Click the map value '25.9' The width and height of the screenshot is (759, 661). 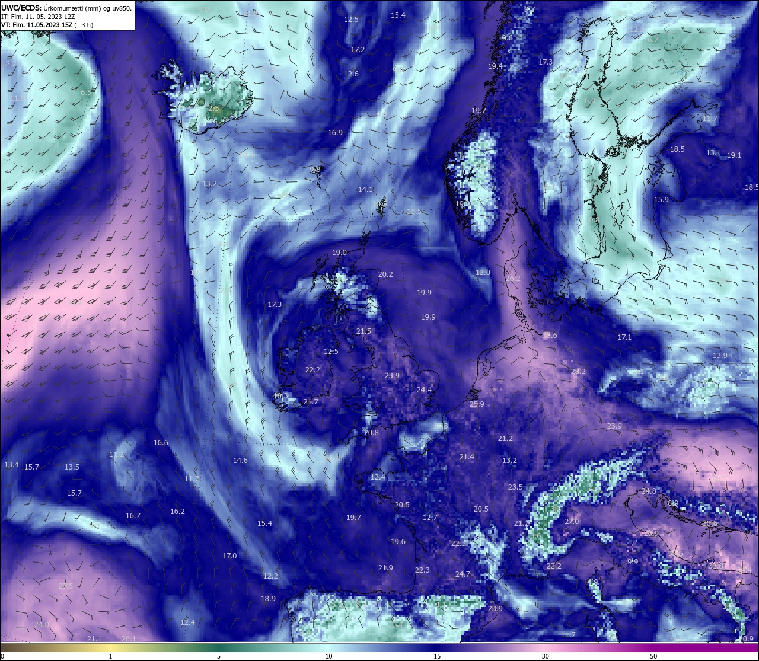click(477, 404)
